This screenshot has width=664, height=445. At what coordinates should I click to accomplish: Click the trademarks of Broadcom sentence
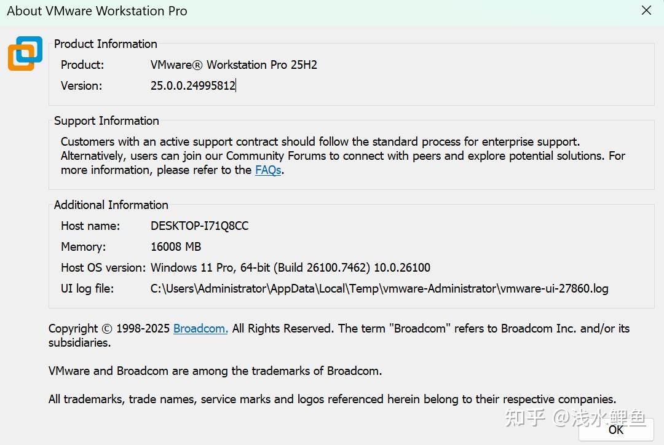click(215, 371)
